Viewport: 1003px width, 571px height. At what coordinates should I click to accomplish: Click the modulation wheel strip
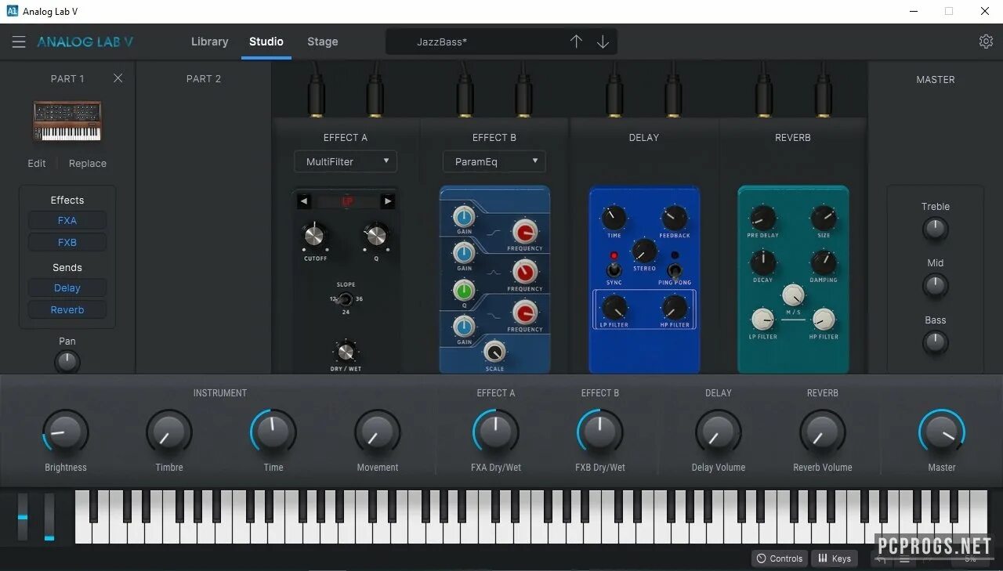(49, 516)
